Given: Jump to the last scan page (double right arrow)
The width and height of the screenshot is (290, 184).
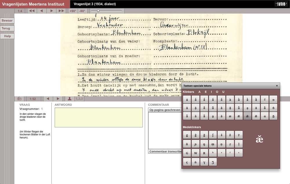Looking at the screenshot, I should click(x=61, y=11).
